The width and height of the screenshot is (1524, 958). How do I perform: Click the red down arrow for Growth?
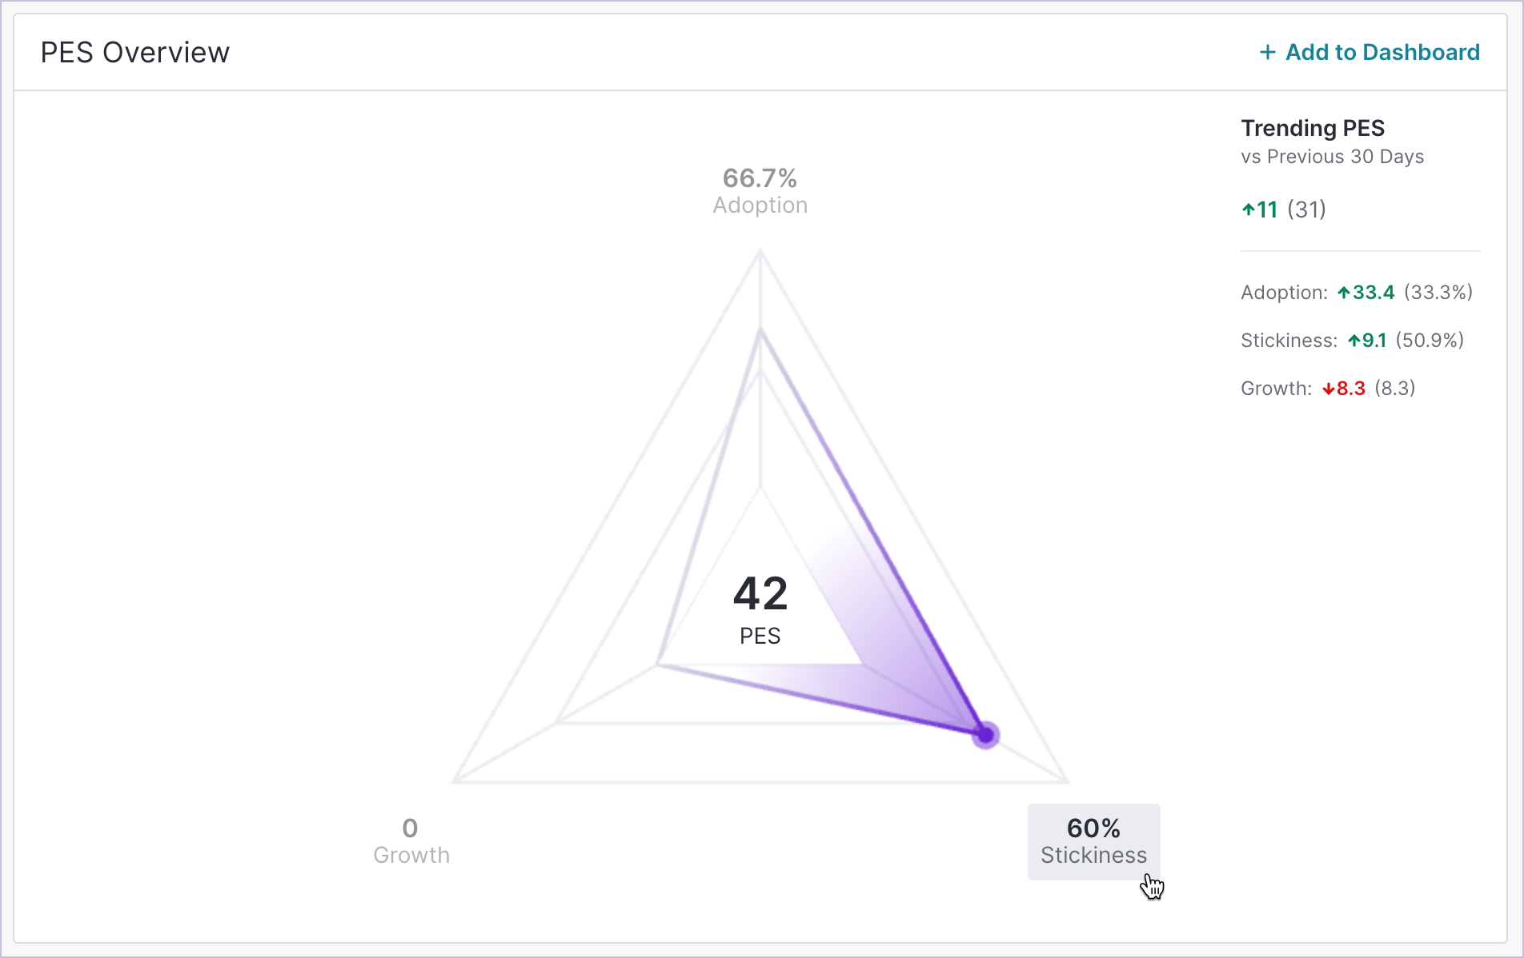[1328, 389]
